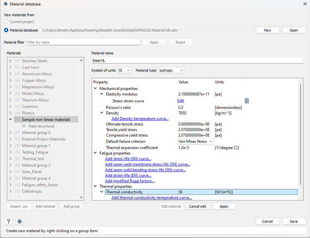Click Add stress-life (SN) curve link
This screenshot has height=238, width=310.
pyautogui.click(x=128, y=159)
